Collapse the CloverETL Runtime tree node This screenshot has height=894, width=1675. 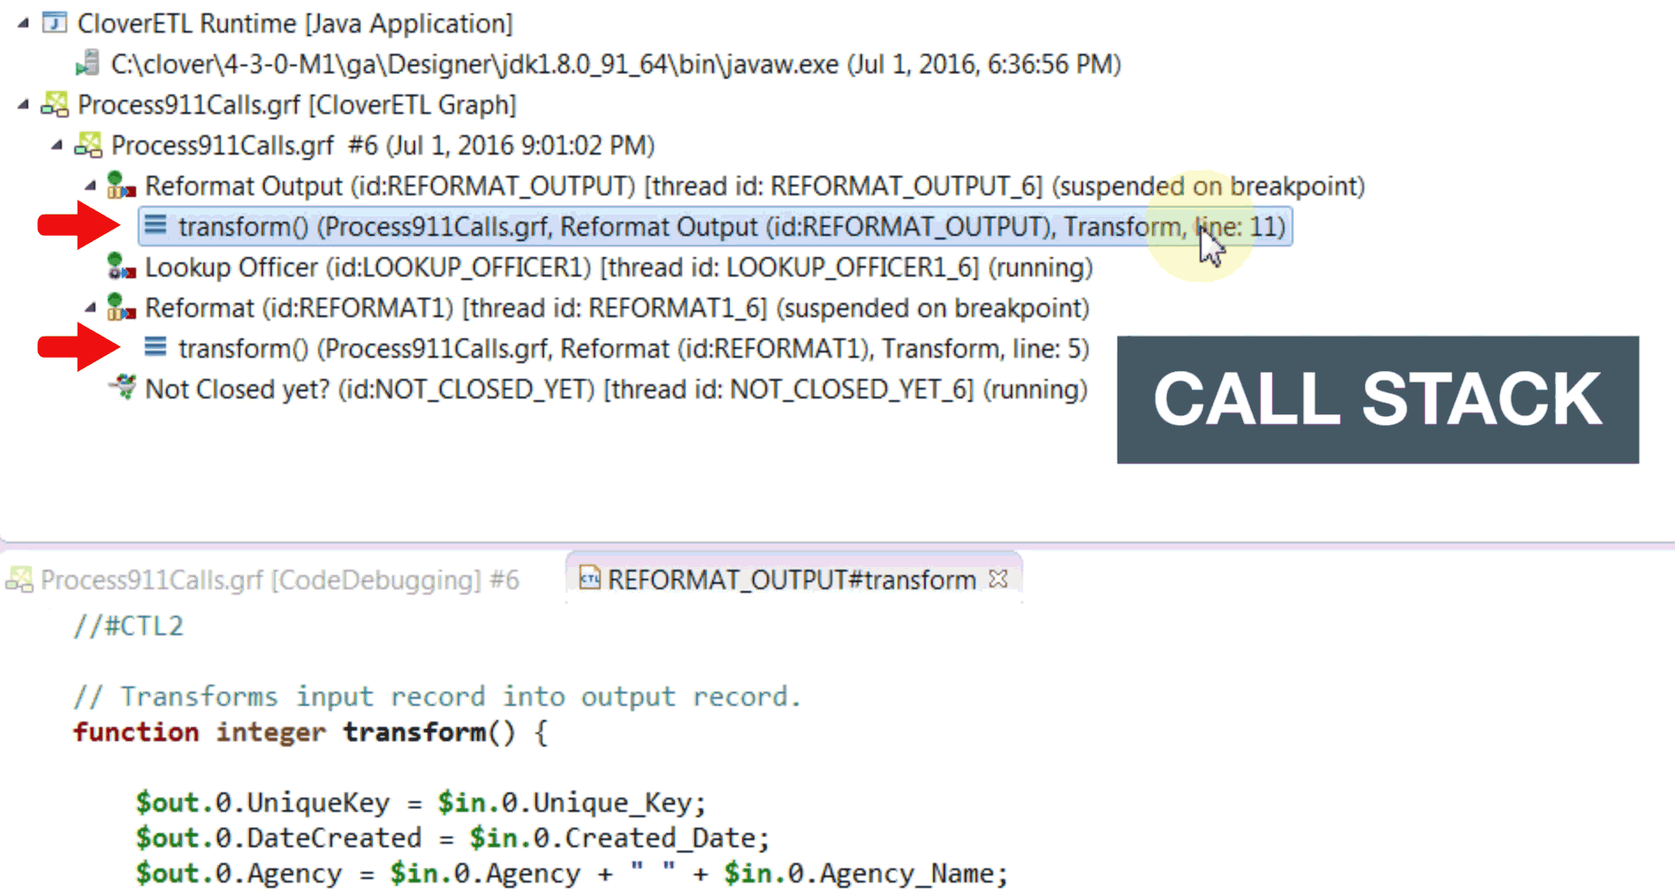22,24
